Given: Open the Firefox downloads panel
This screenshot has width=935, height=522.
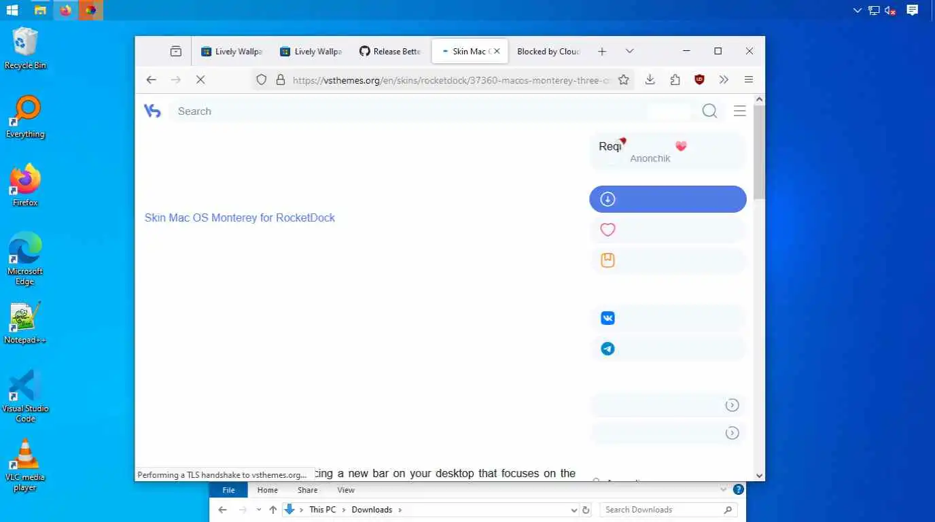Looking at the screenshot, I should pos(650,80).
